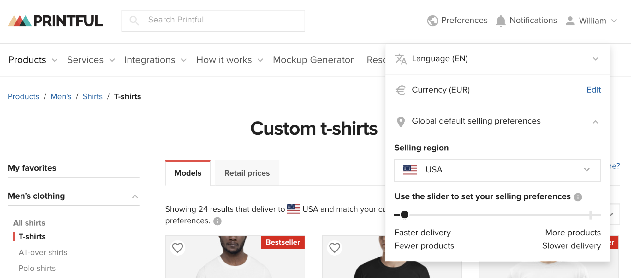The width and height of the screenshot is (631, 278).
Task: Open the USA selling region dropdown
Action: point(497,170)
